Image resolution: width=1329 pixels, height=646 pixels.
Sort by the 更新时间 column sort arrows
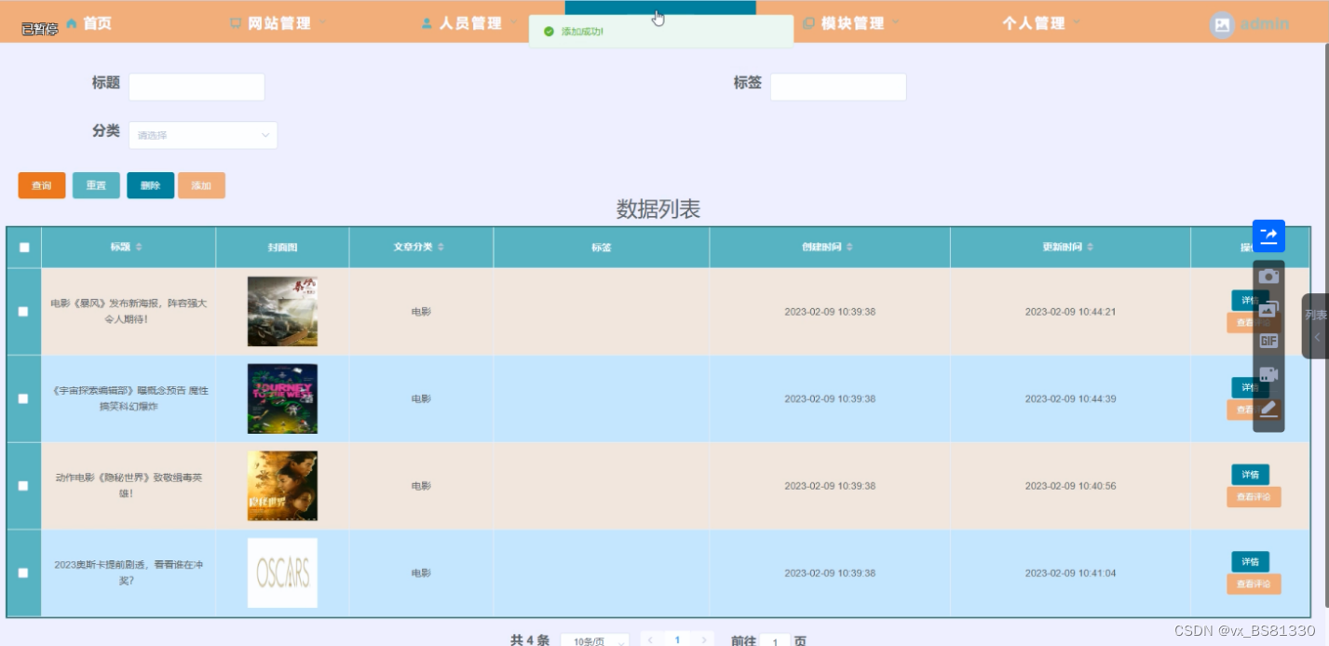(1090, 247)
